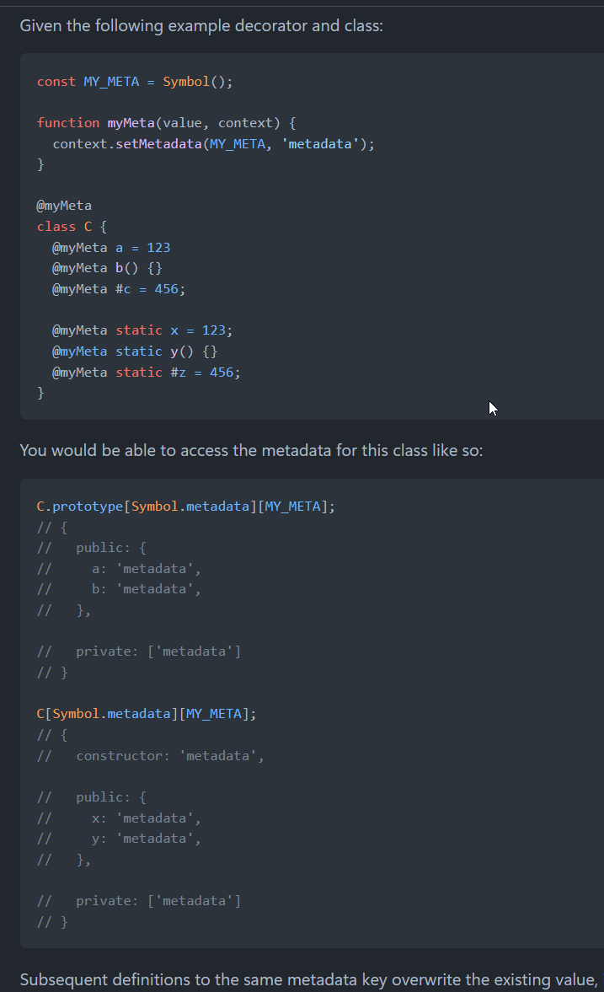Click the 'Subsequent definitions to the same' sentence
604x992 pixels.
click(x=308, y=979)
